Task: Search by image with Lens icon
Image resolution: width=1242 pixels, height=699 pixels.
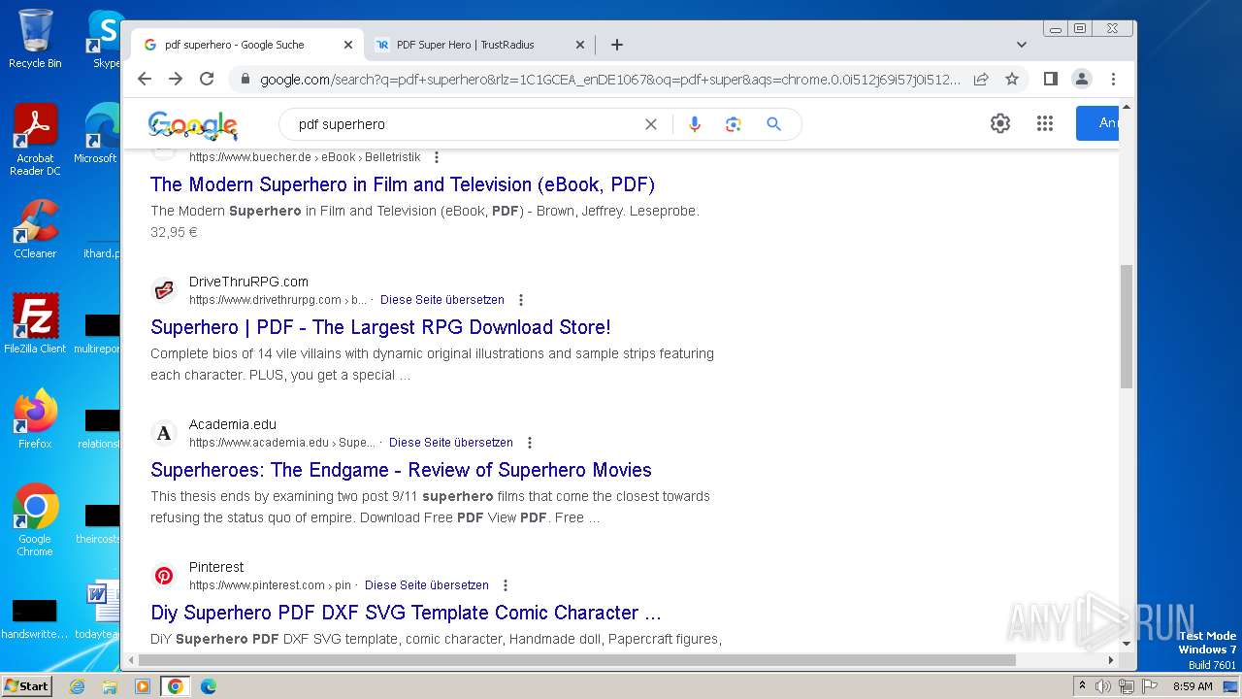Action: pyautogui.click(x=733, y=124)
